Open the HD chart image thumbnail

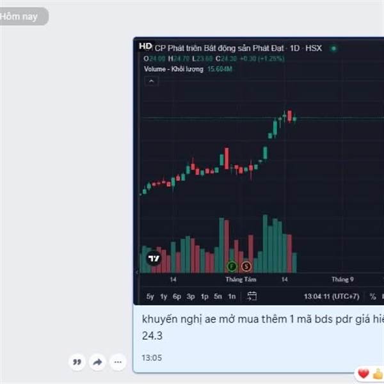click(259, 171)
